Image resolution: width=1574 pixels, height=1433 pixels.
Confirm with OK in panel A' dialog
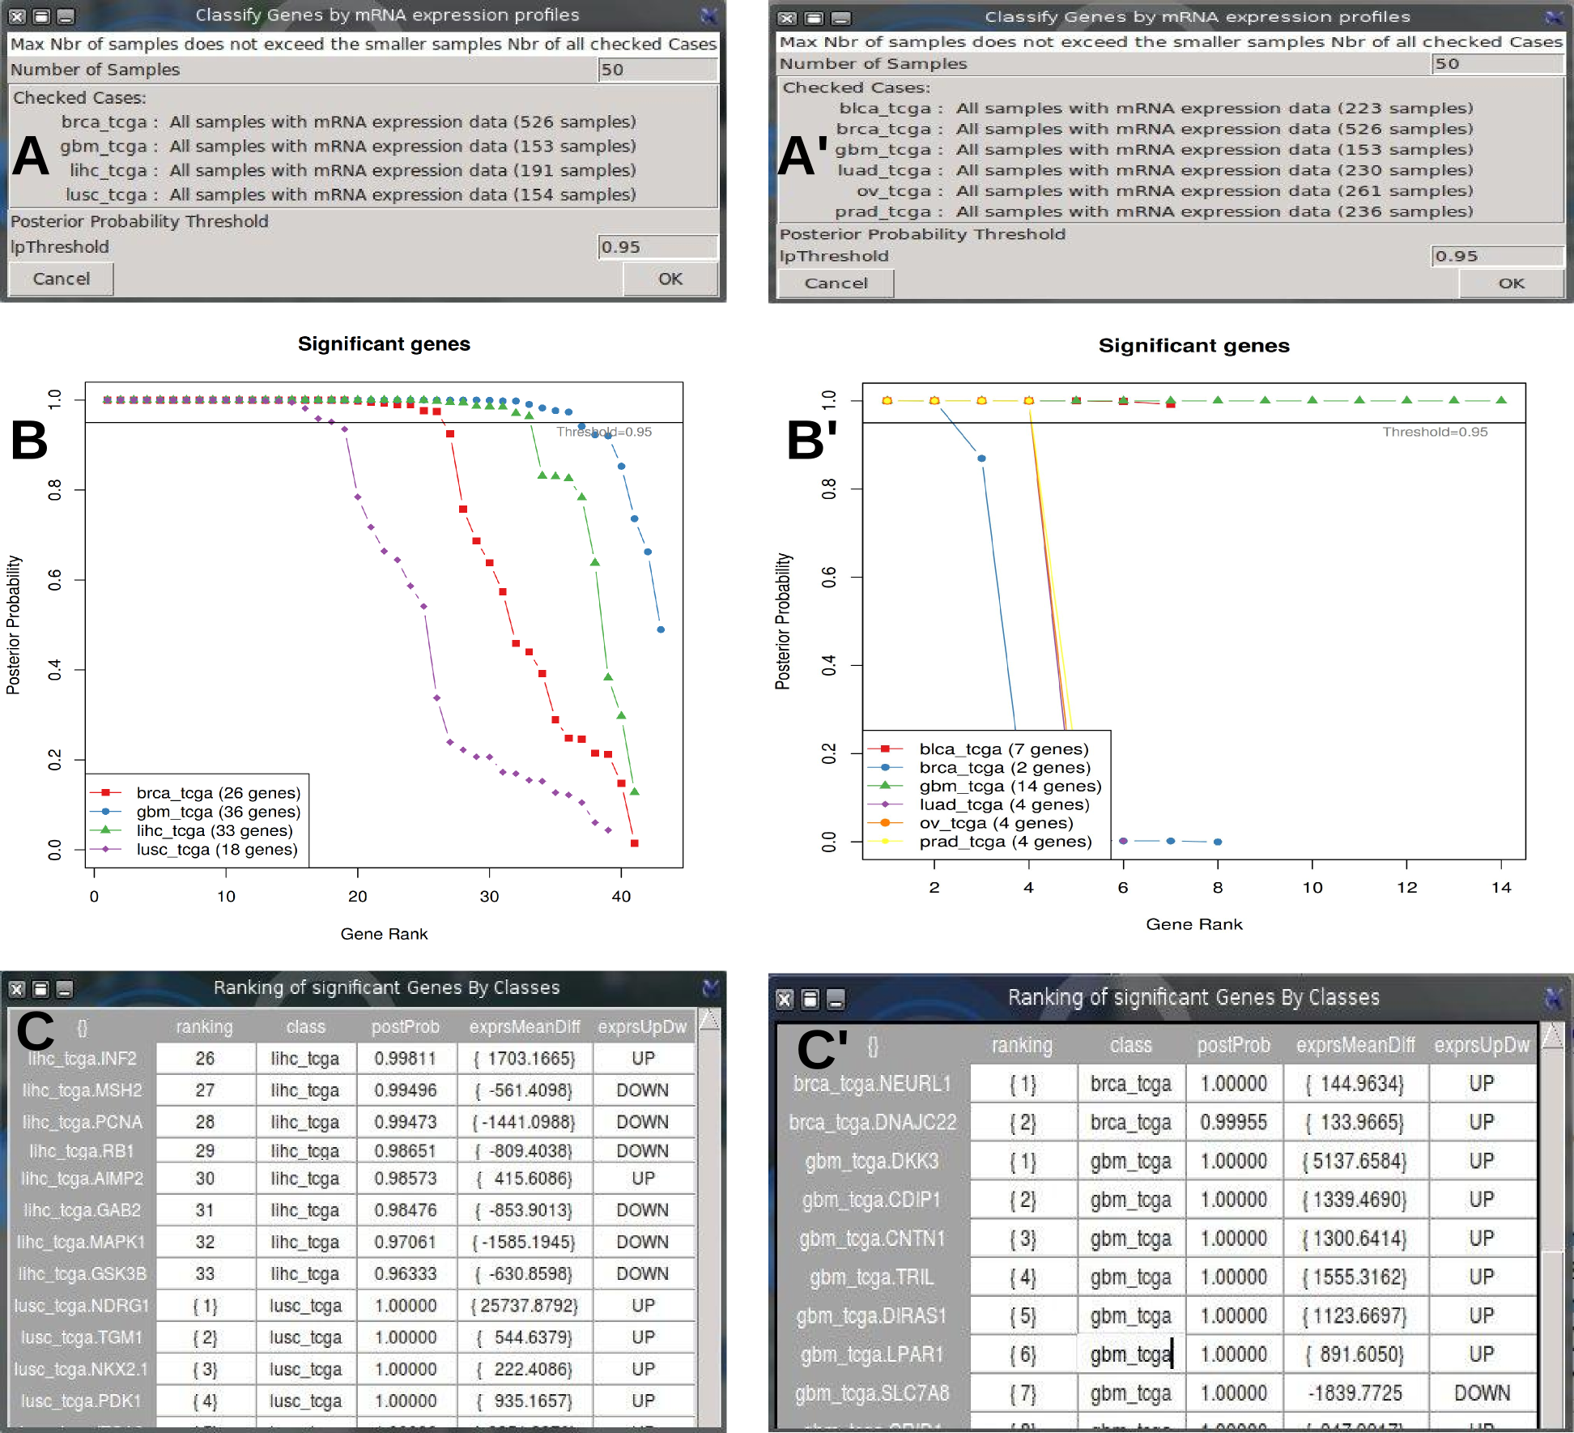coord(1511,284)
